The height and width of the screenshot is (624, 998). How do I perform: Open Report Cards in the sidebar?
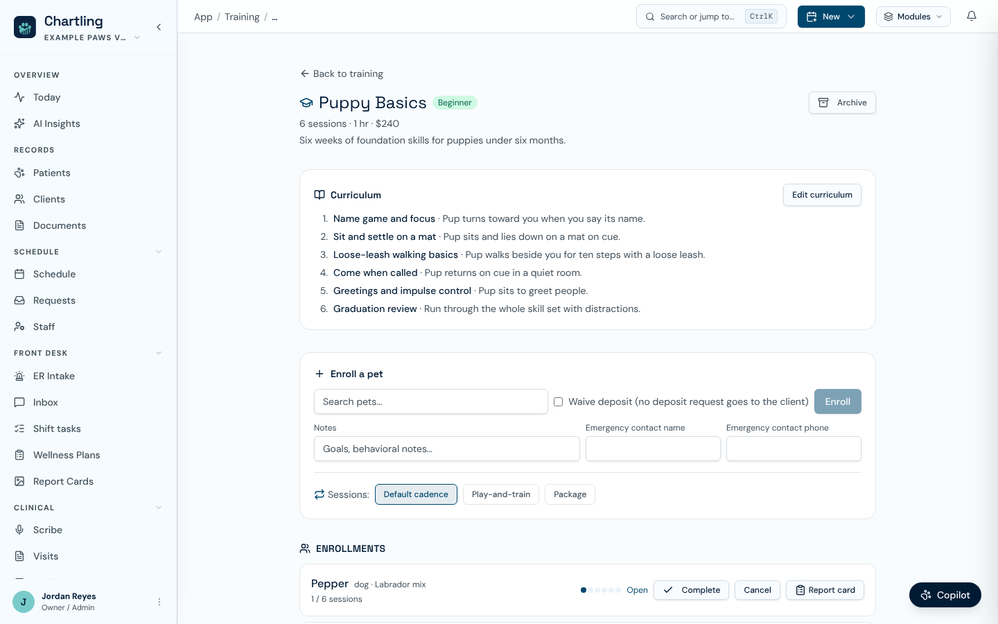pyautogui.click(x=89, y=481)
